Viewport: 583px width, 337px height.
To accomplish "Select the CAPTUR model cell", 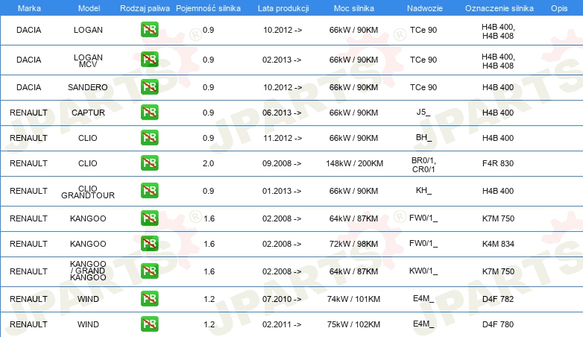I will 88,113.
